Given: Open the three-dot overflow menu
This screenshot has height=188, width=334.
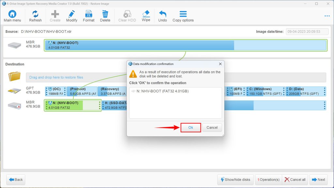Looking at the screenshot, I should (x=327, y=16).
